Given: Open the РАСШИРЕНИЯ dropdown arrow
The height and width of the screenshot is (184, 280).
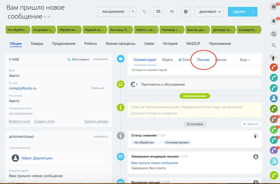Looking at the screenshot, I should (x=133, y=12).
